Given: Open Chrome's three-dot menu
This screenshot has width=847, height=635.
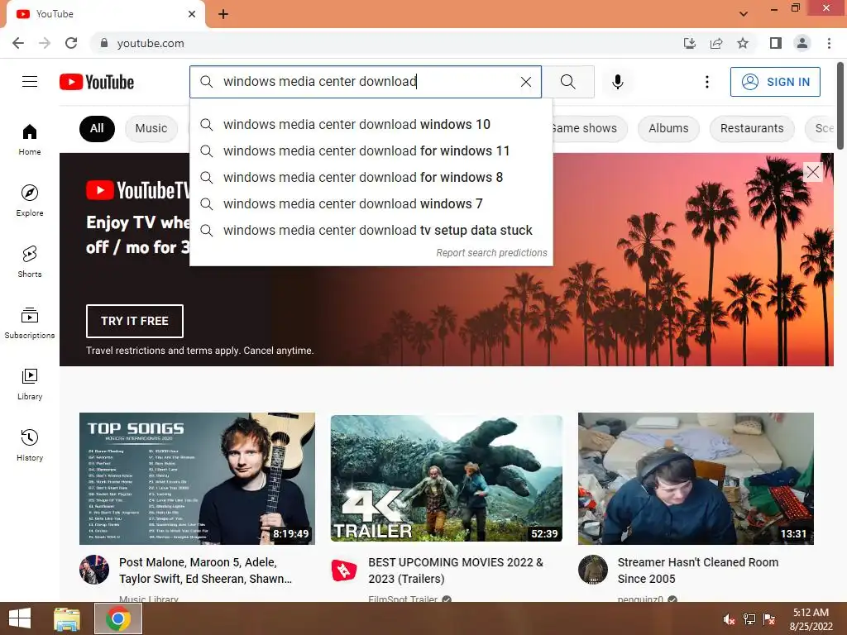Looking at the screenshot, I should pos(829,43).
